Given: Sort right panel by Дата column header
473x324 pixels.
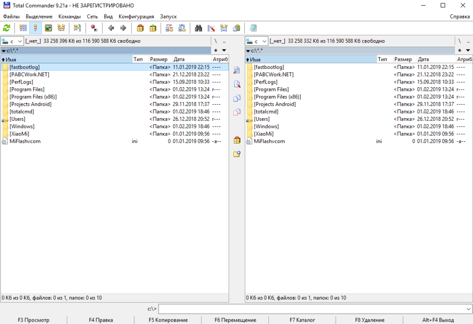Looking at the screenshot, I should [436, 60].
